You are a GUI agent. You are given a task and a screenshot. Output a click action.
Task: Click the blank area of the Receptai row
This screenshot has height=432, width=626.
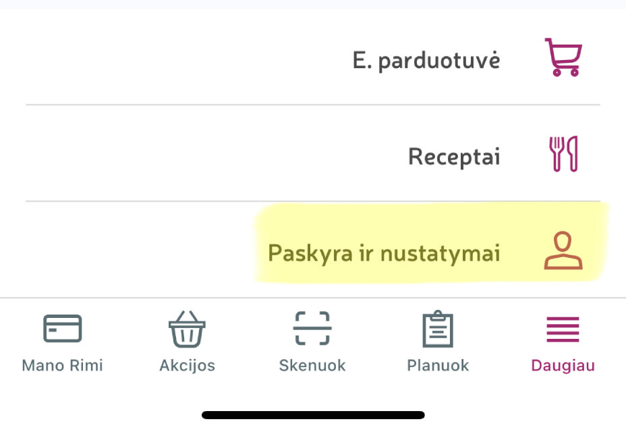coord(202,155)
